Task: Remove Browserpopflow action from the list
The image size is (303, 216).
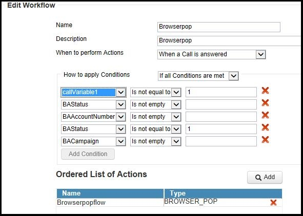Action: 273,202
